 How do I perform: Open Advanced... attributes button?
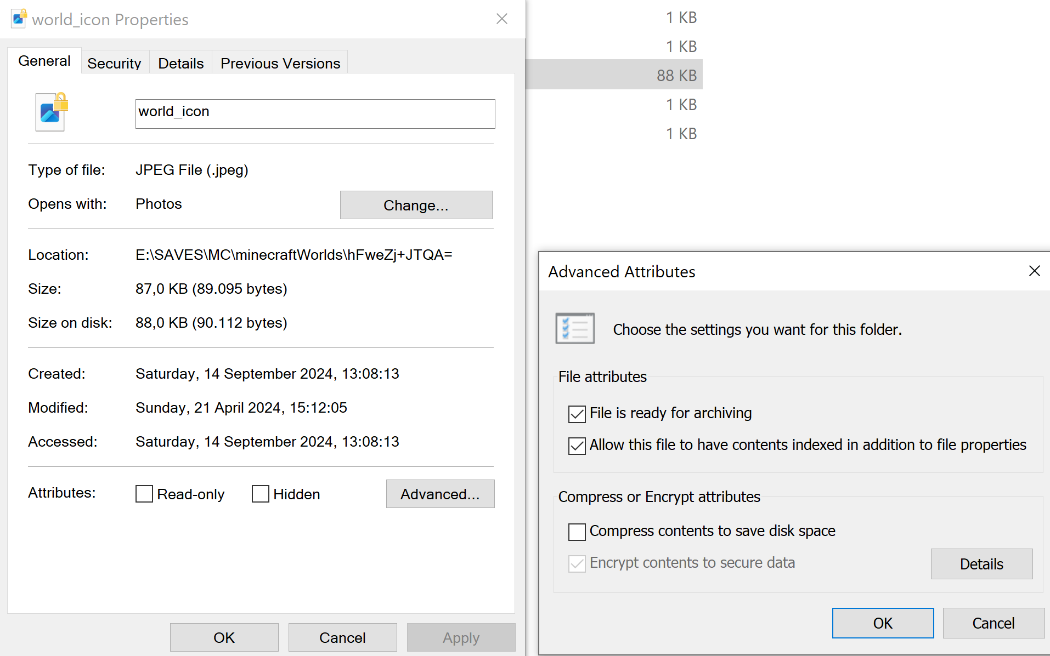440,494
